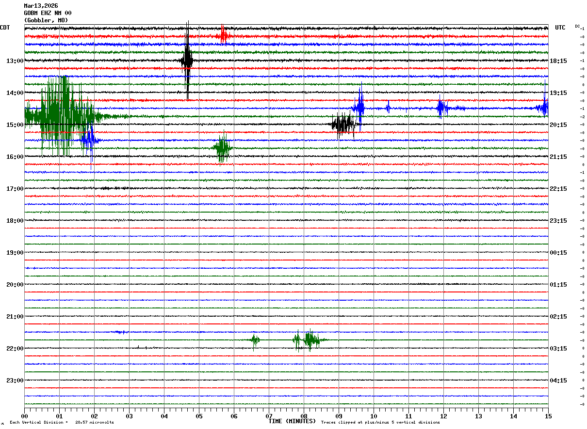
Task: Click minute 12 on the time axis
Action: 443,416
